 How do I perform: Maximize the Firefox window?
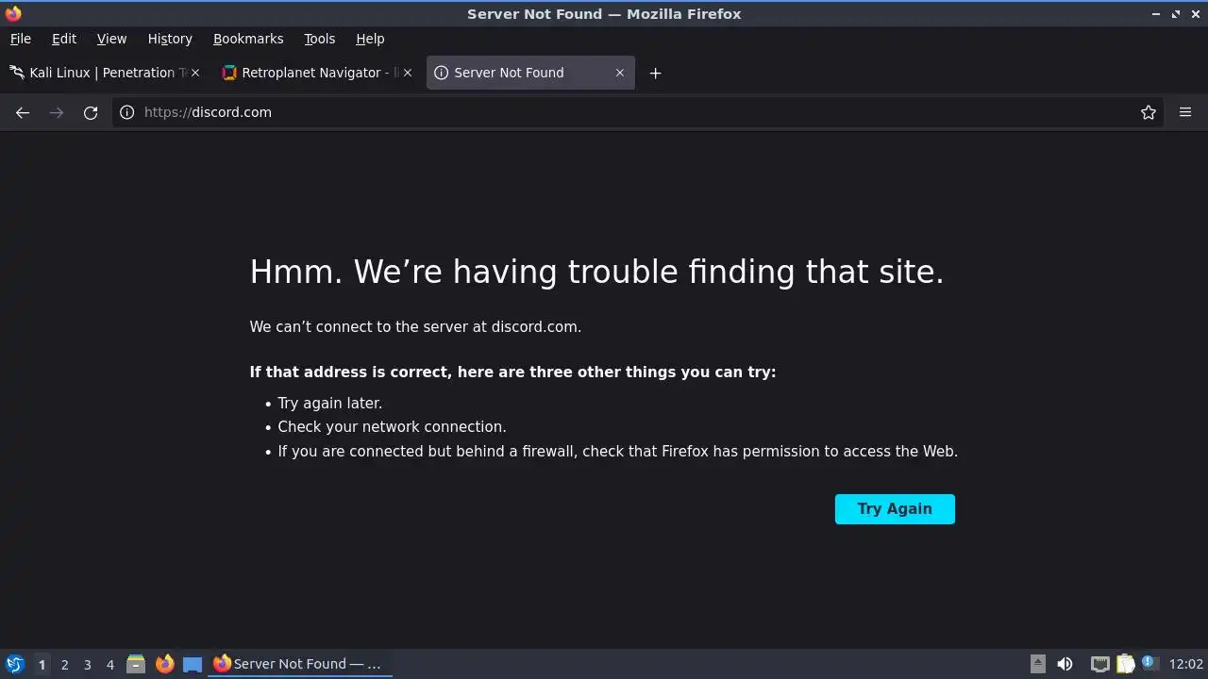point(1176,14)
